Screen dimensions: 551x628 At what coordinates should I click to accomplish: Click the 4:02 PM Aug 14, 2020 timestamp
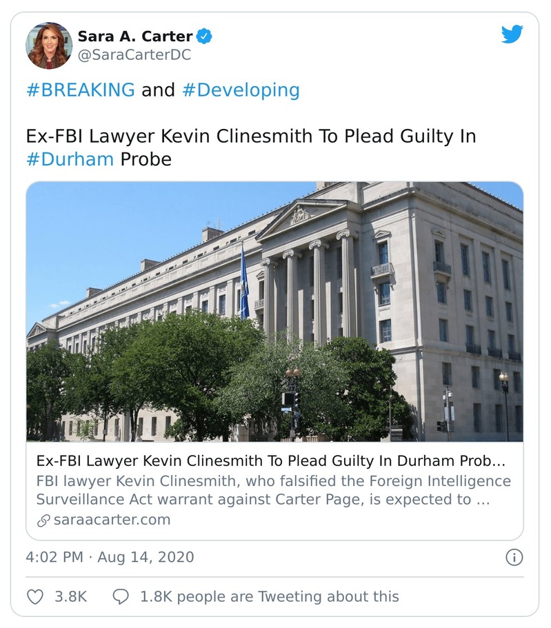110,557
